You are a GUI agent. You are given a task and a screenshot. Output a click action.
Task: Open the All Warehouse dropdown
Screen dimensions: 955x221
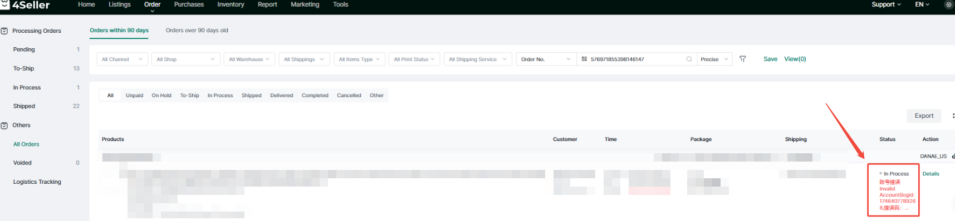(249, 59)
